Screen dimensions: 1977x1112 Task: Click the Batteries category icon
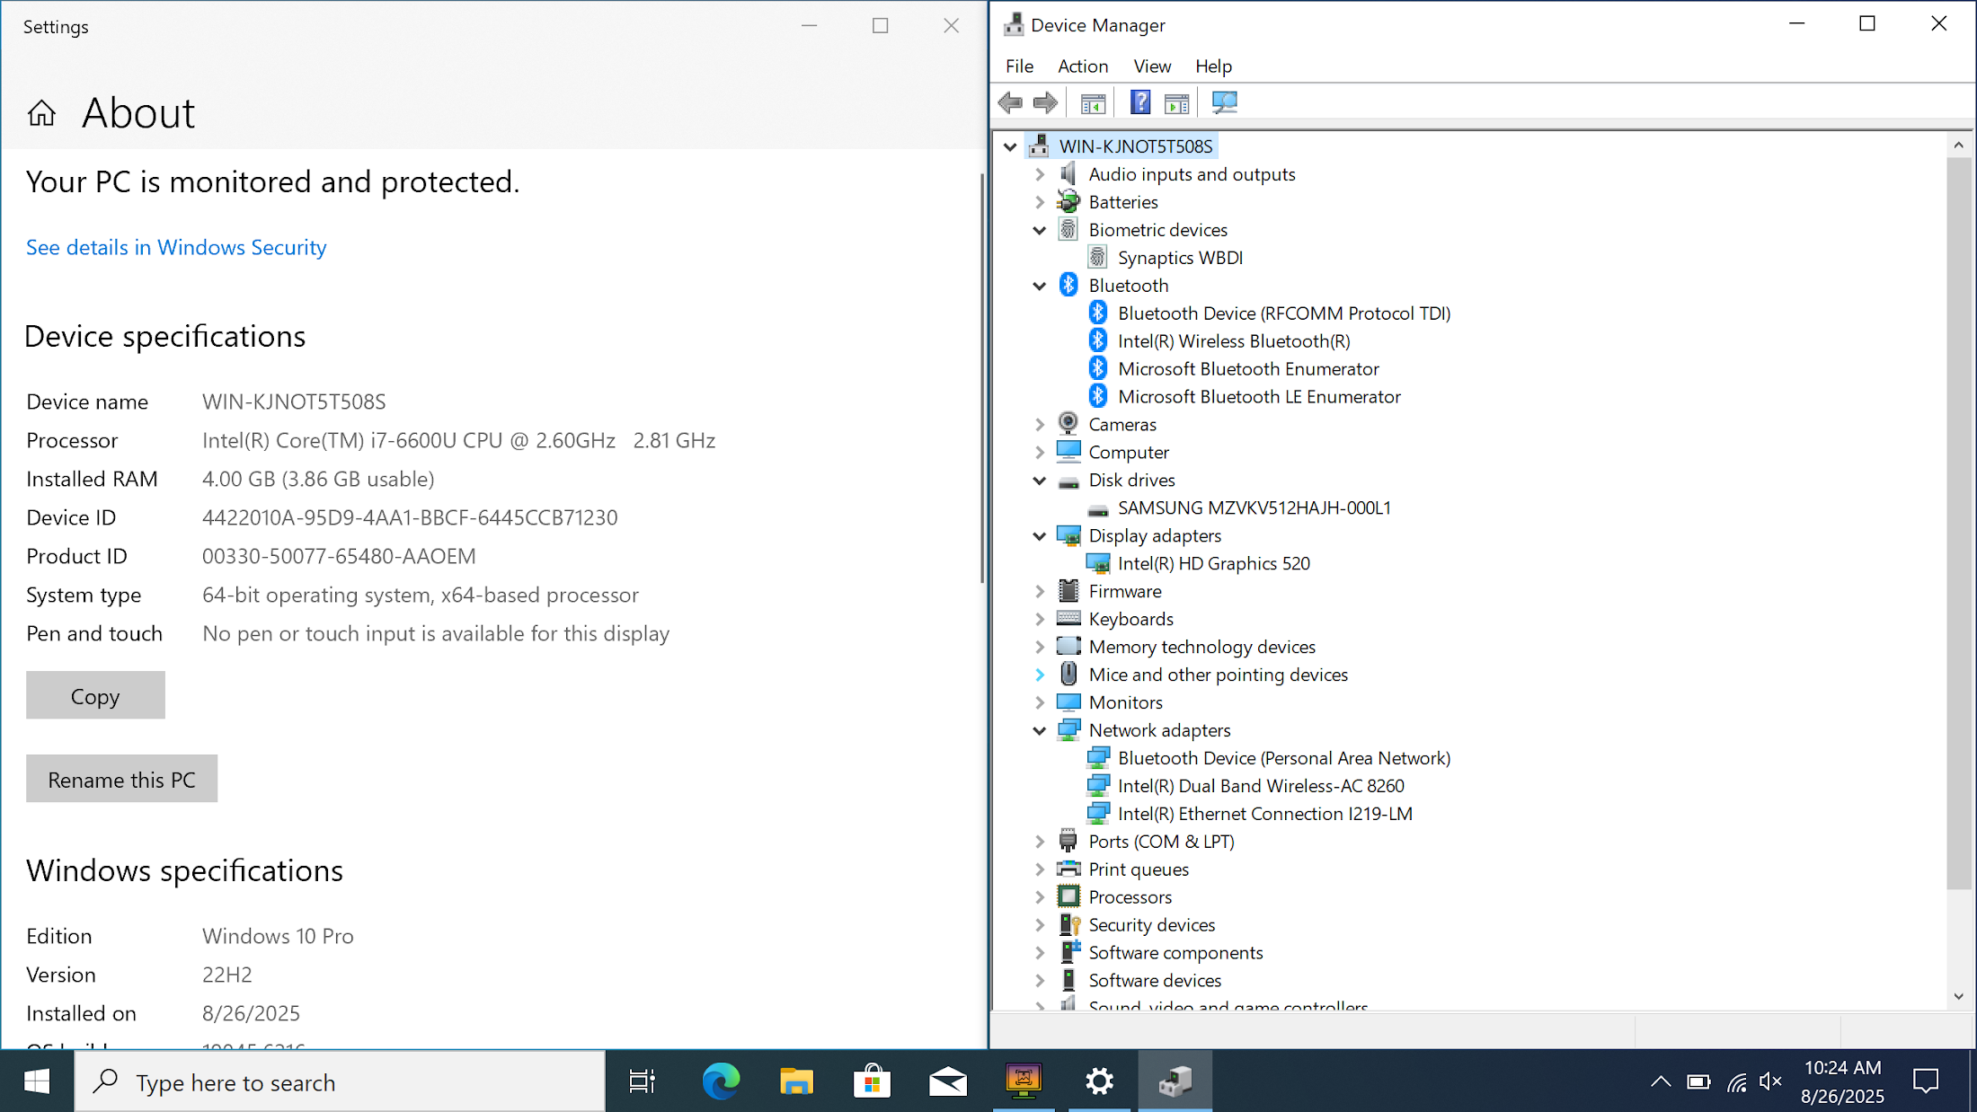1068,201
